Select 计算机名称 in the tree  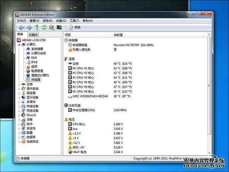pos(39,53)
